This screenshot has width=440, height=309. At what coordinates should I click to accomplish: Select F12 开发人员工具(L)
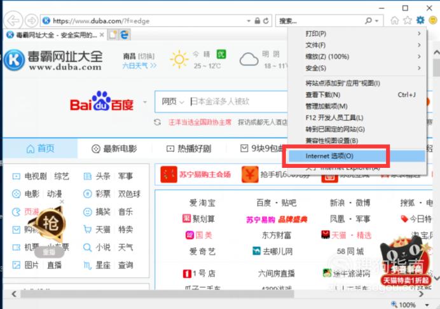[364, 118]
